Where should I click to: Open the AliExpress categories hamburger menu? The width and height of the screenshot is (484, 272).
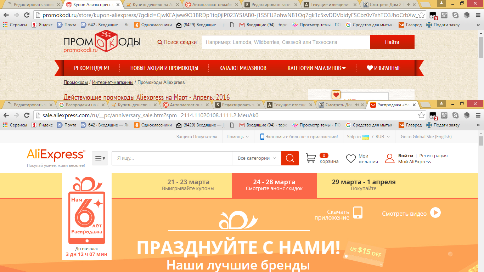coord(100,158)
